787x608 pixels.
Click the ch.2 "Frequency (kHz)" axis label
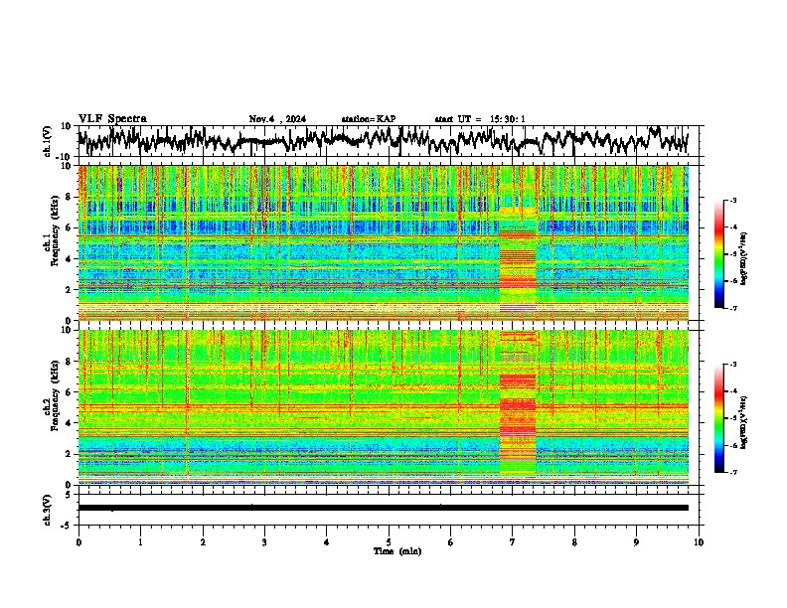click(x=54, y=395)
